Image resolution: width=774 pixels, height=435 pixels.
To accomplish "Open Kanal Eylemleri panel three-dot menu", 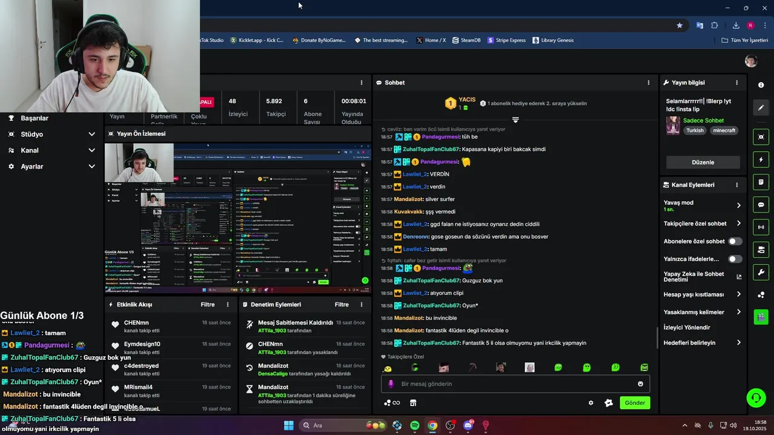I will click(737, 185).
